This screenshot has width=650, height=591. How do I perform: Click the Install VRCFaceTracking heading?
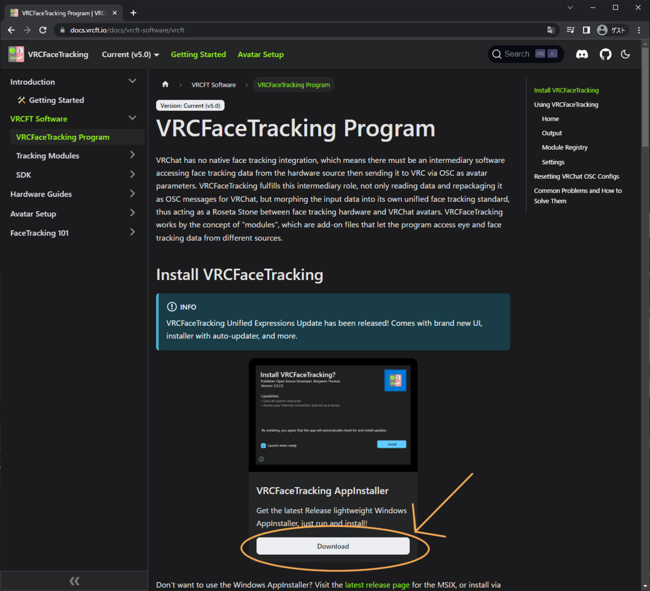(x=239, y=274)
